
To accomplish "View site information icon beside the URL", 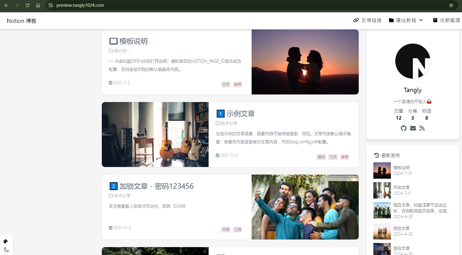I will pyautogui.click(x=51, y=5).
